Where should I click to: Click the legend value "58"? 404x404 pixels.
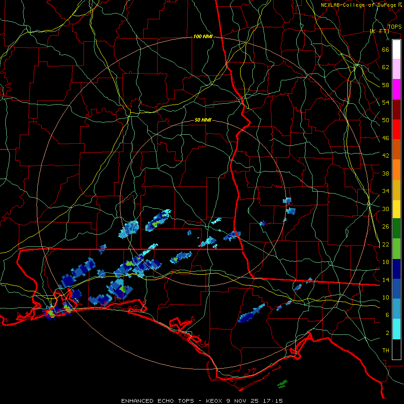click(x=386, y=85)
